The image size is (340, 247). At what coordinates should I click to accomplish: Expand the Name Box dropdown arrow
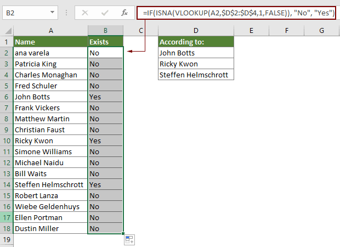[52, 12]
